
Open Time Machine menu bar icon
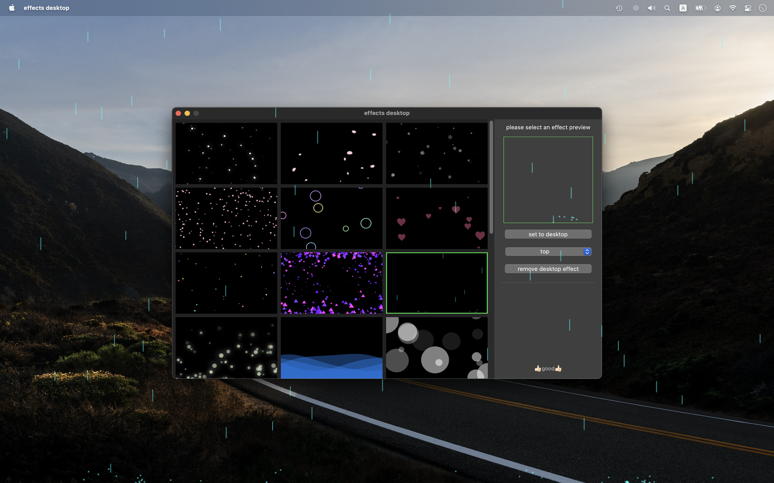(619, 8)
